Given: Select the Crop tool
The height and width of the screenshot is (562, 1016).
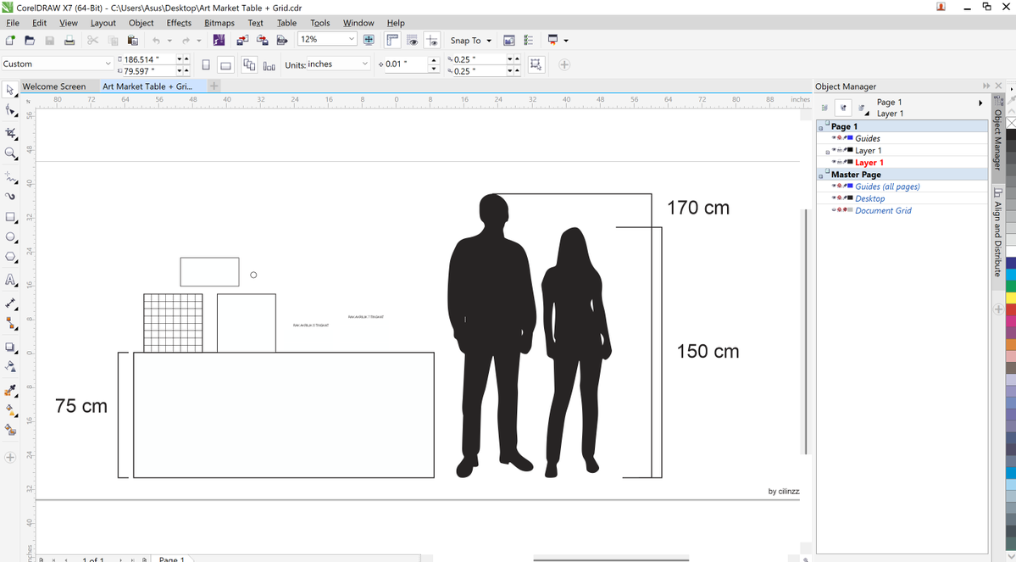Looking at the screenshot, I should point(9,133).
